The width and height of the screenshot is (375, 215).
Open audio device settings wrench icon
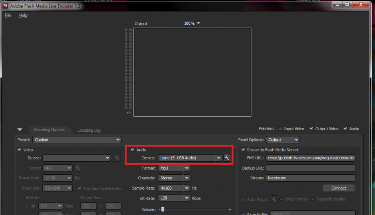coord(227,158)
